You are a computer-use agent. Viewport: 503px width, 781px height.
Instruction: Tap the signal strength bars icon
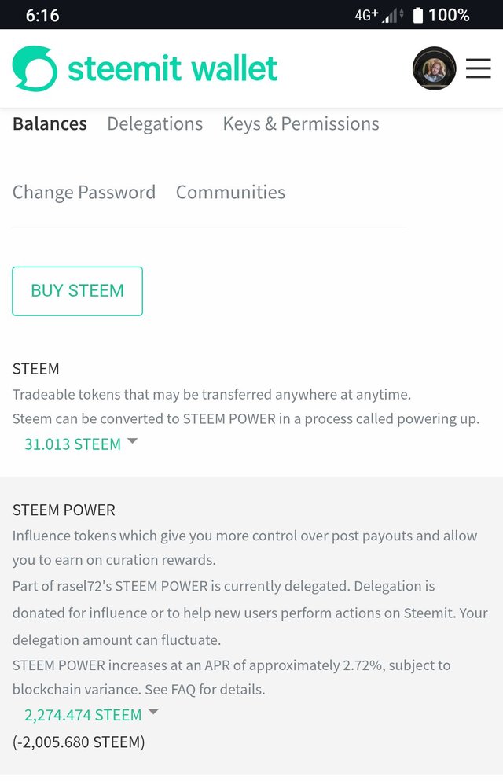[392, 16]
